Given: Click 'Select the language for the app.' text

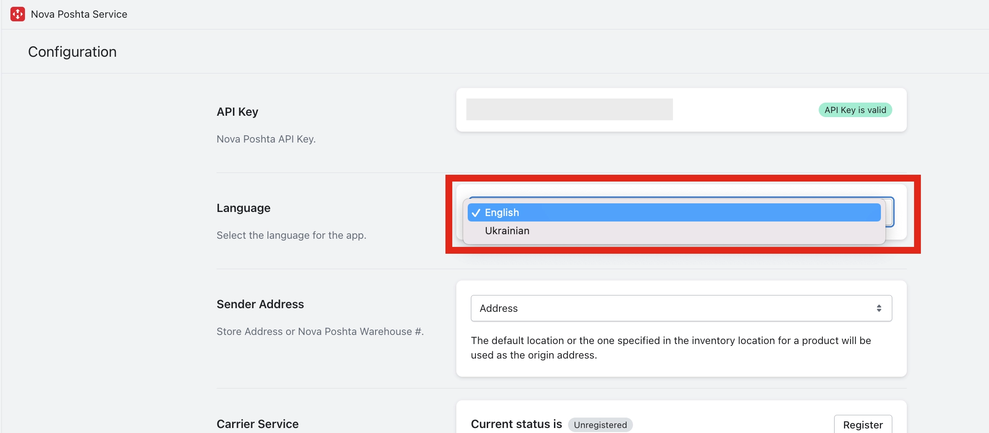Looking at the screenshot, I should (x=292, y=235).
